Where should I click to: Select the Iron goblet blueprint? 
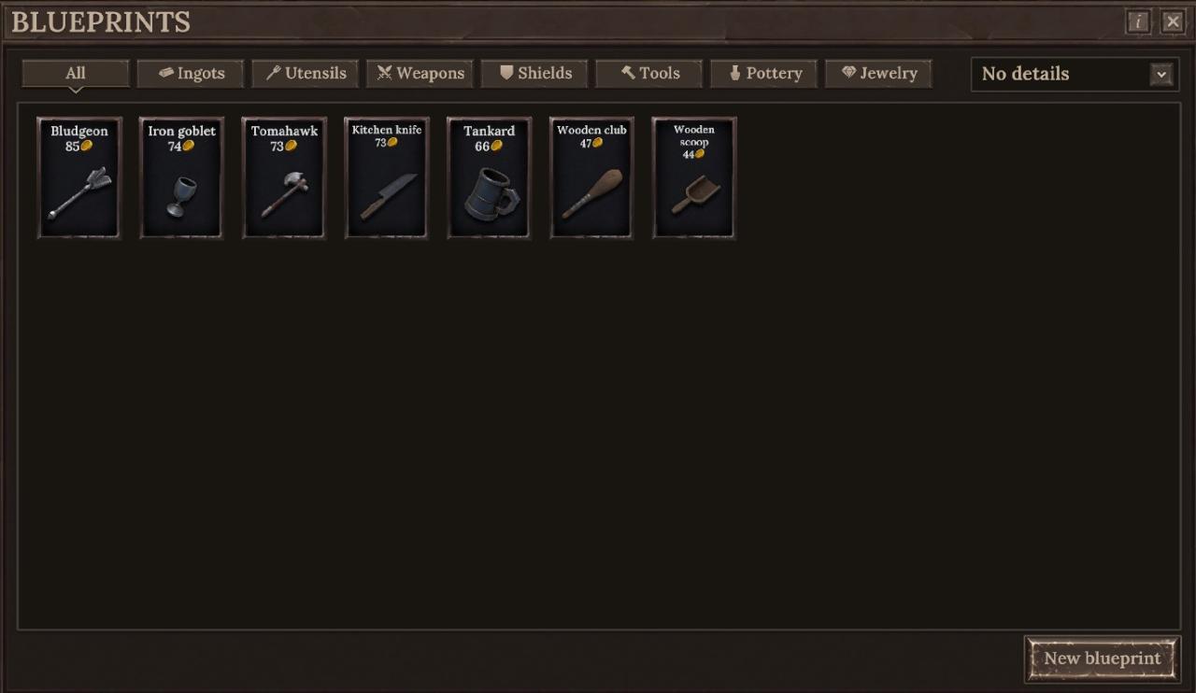coord(182,177)
